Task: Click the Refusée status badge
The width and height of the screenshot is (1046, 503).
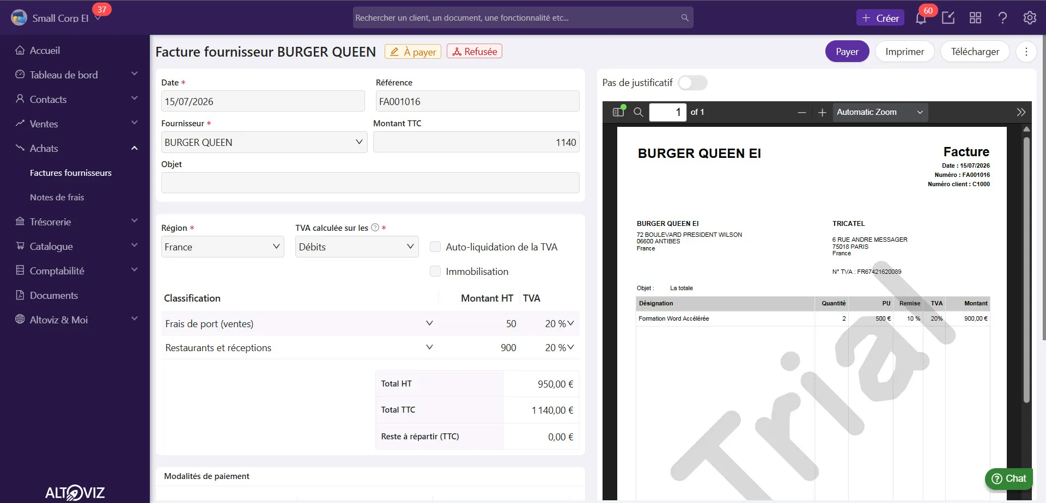Action: click(475, 51)
